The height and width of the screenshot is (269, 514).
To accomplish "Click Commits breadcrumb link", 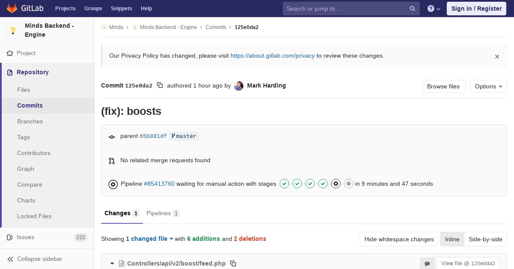I will [216, 27].
